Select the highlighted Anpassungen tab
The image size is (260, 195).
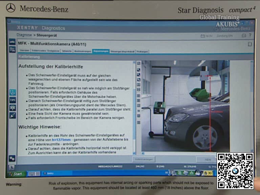click(101, 51)
